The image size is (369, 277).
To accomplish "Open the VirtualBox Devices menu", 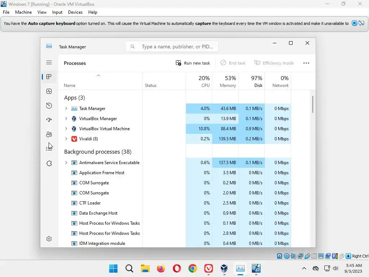I will click(x=75, y=12).
